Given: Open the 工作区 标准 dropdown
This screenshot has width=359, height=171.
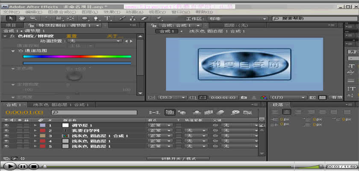Looking at the screenshot, I should (x=237, y=19).
